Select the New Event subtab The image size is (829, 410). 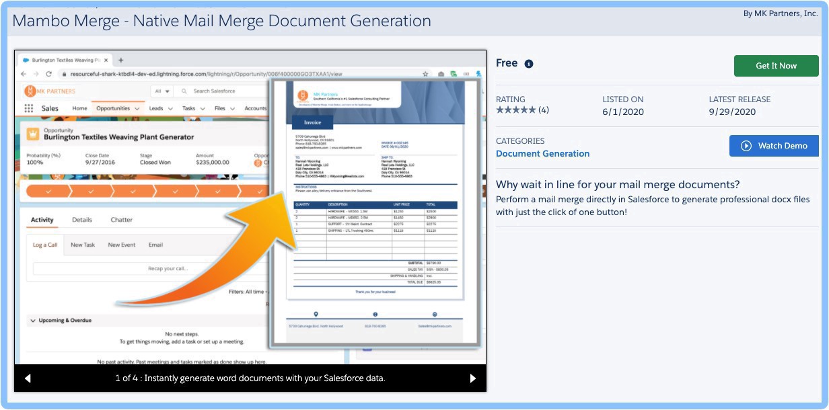tap(122, 245)
